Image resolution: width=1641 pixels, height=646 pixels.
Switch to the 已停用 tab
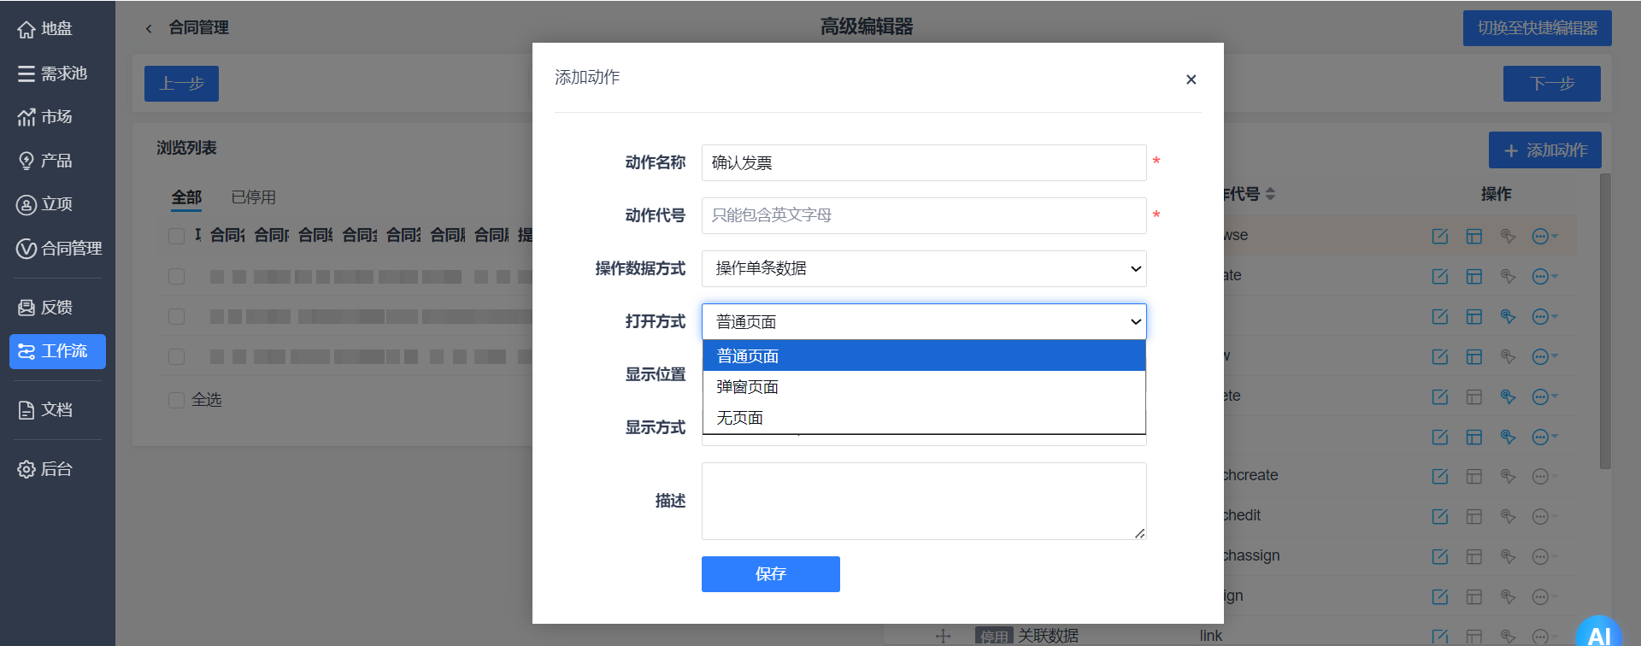pyautogui.click(x=253, y=197)
